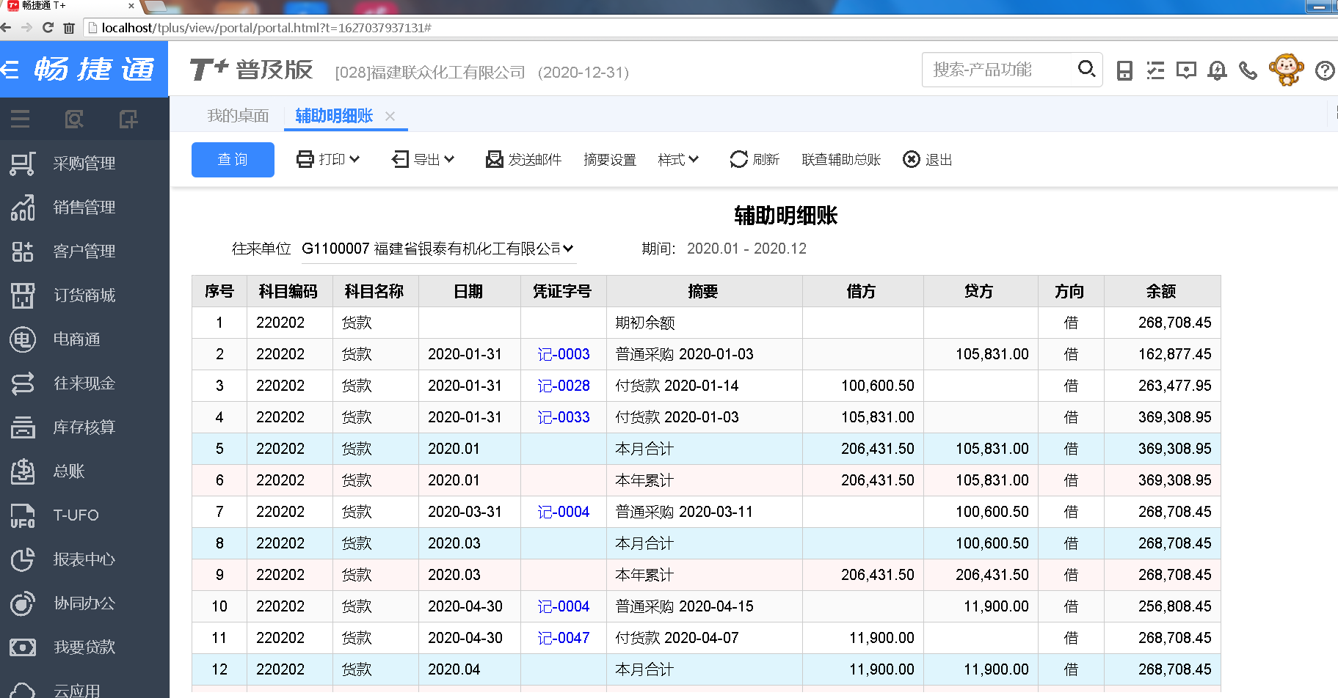1338x698 pixels.
Task: Click the search magnifier icon
Action: [x=1086, y=69]
